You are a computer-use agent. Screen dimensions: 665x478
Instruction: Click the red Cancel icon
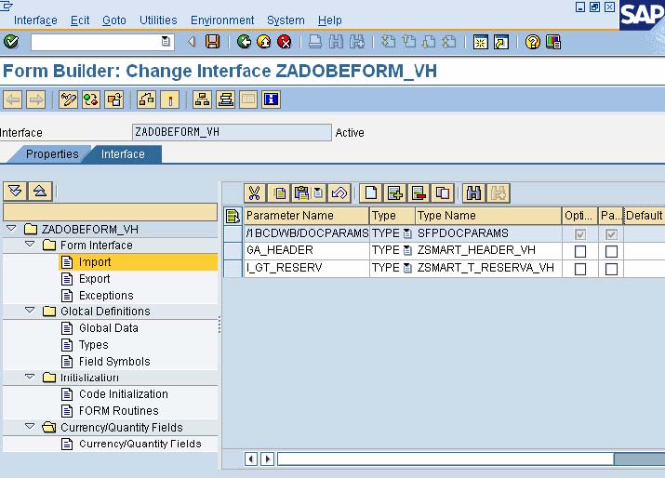tap(285, 42)
